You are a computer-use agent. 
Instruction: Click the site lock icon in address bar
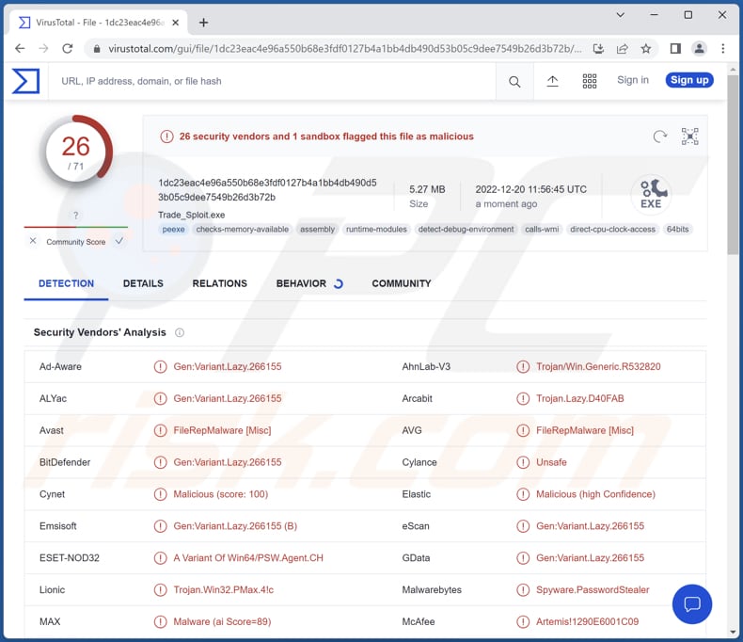click(x=97, y=49)
